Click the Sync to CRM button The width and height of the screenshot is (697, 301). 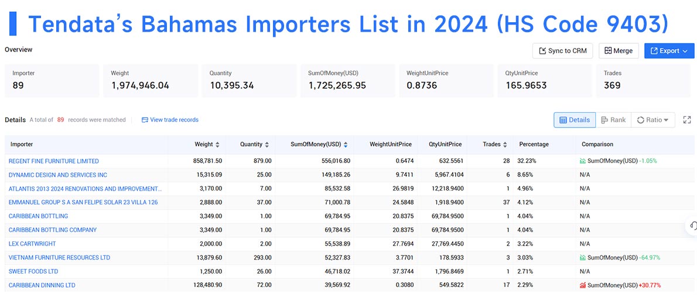click(563, 51)
